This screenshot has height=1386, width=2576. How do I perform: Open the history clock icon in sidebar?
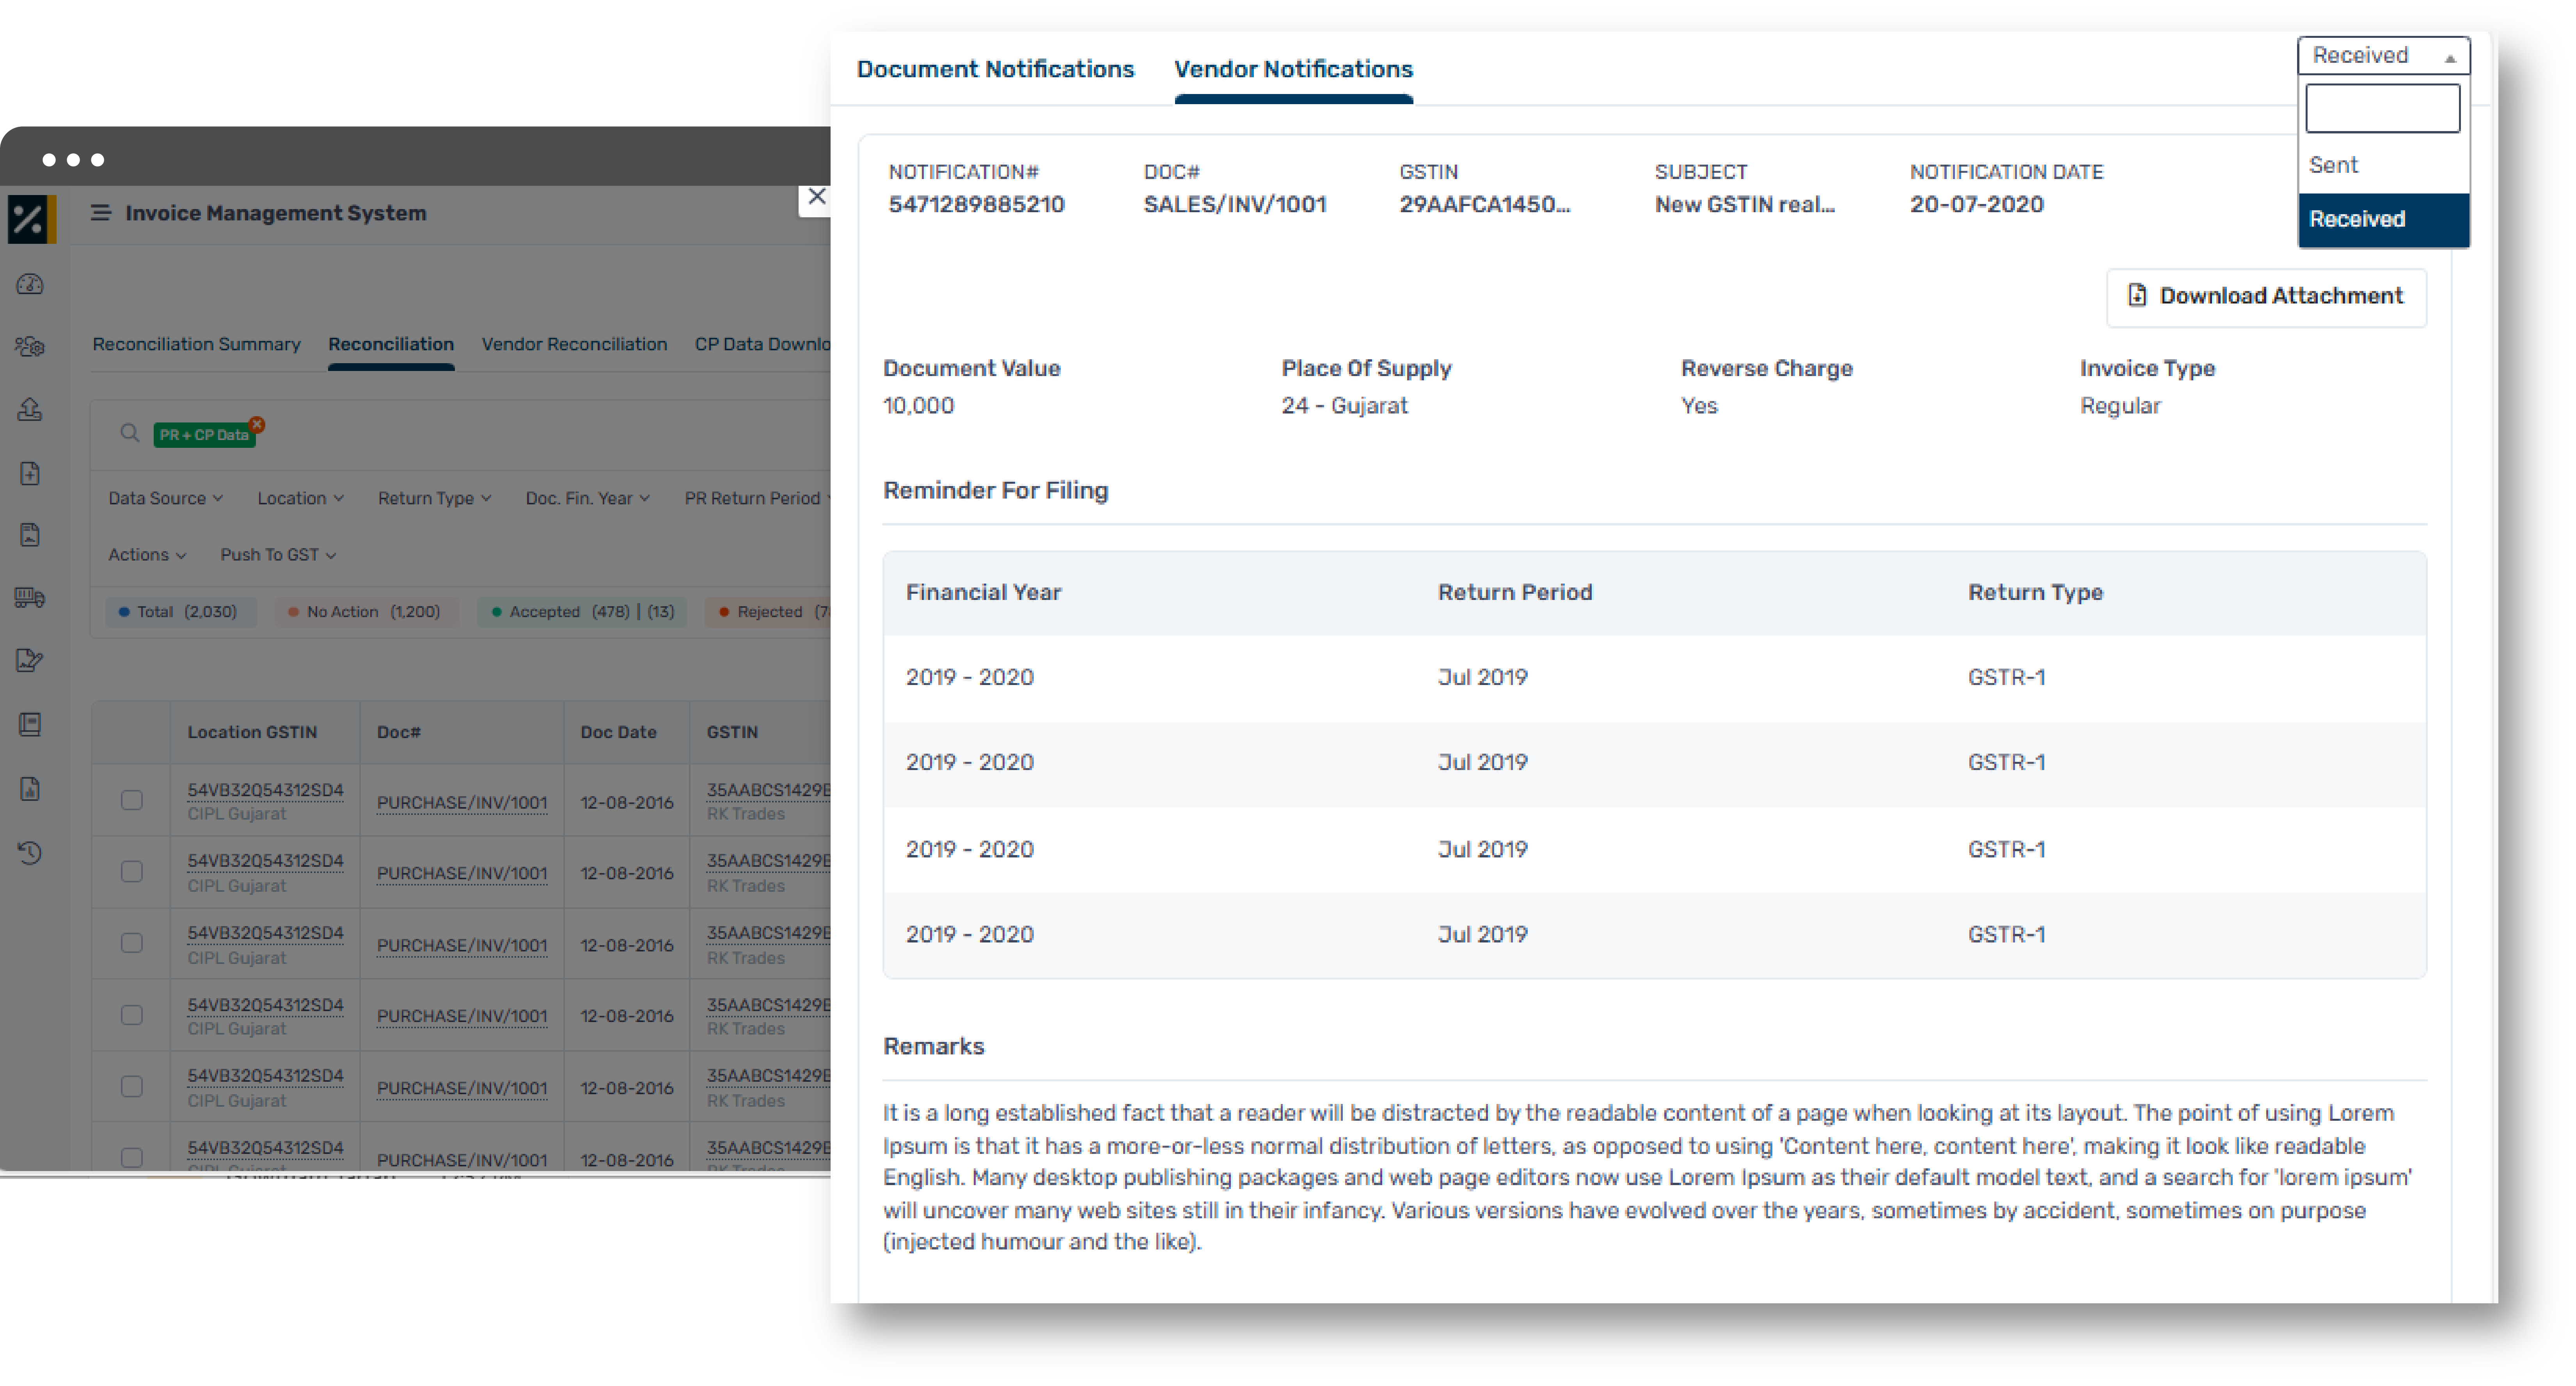(x=30, y=853)
